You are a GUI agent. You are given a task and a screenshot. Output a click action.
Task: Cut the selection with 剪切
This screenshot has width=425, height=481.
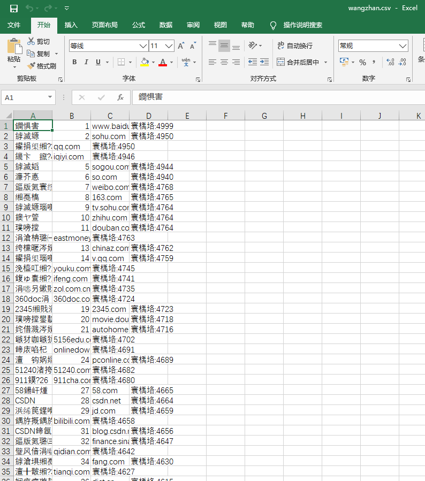pyautogui.click(x=39, y=41)
